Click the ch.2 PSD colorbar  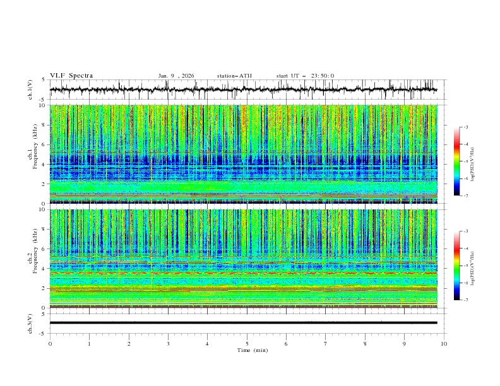(457, 266)
